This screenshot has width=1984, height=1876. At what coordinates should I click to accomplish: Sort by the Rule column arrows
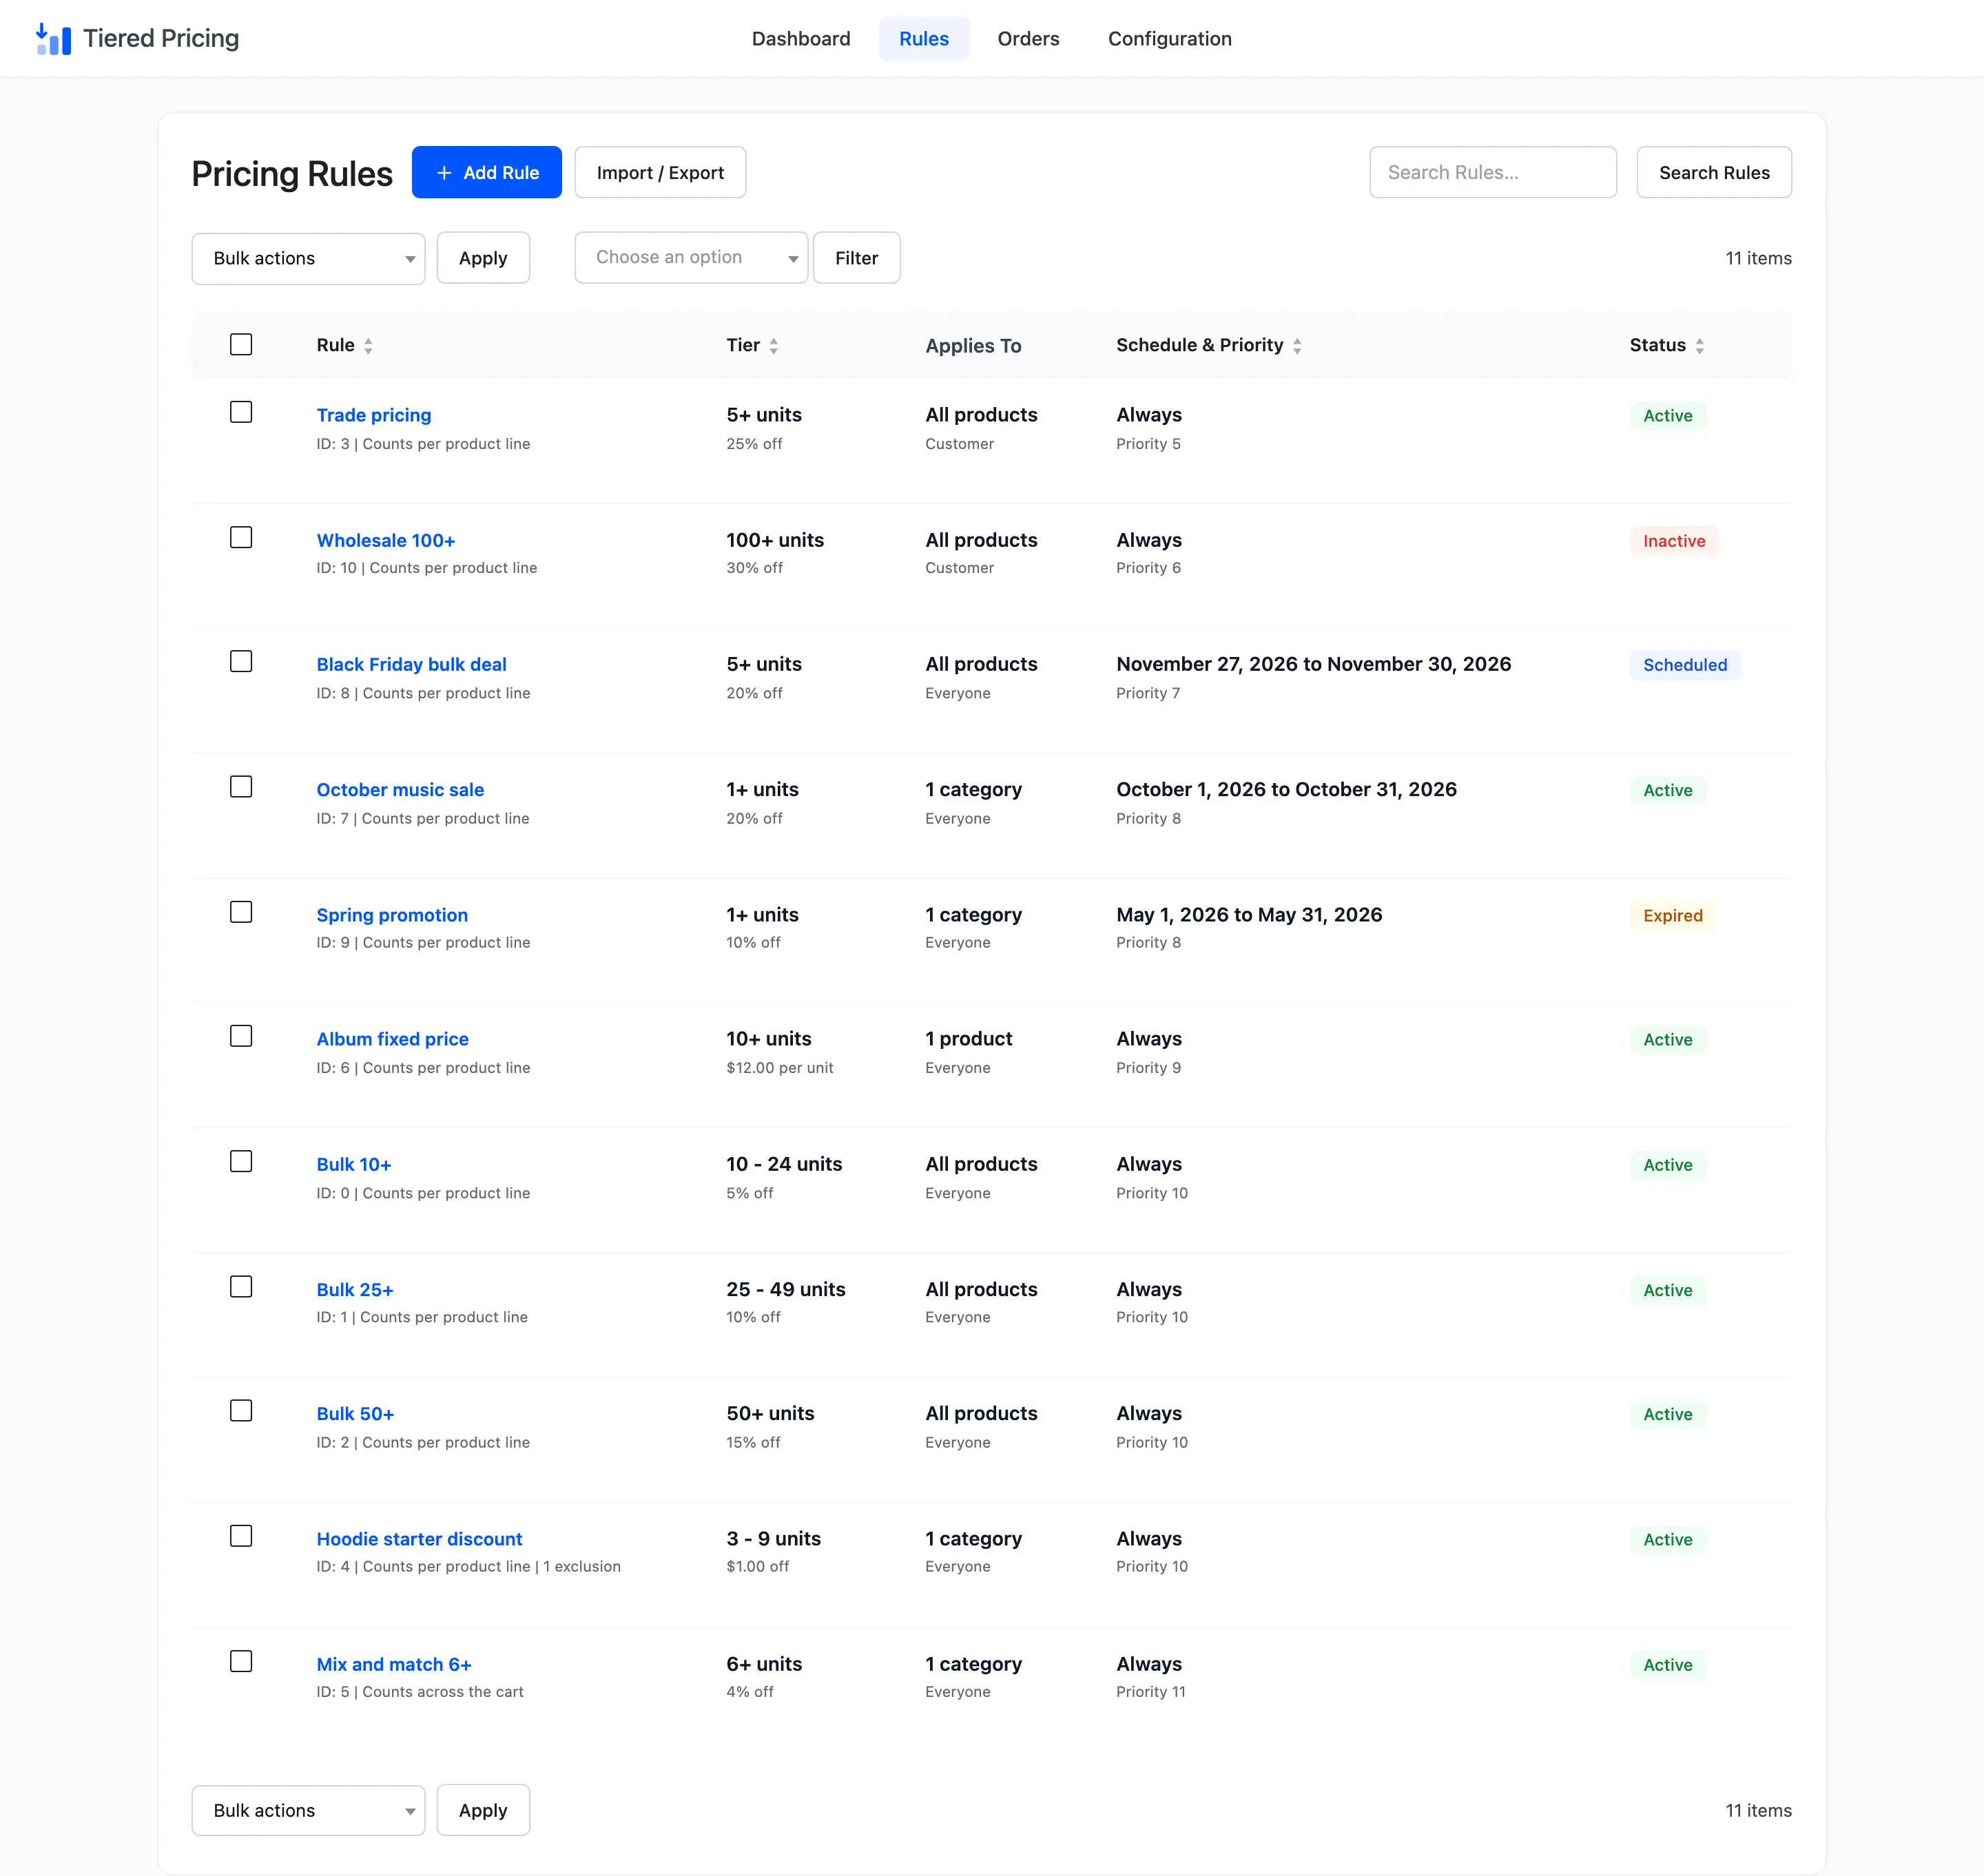coord(368,346)
